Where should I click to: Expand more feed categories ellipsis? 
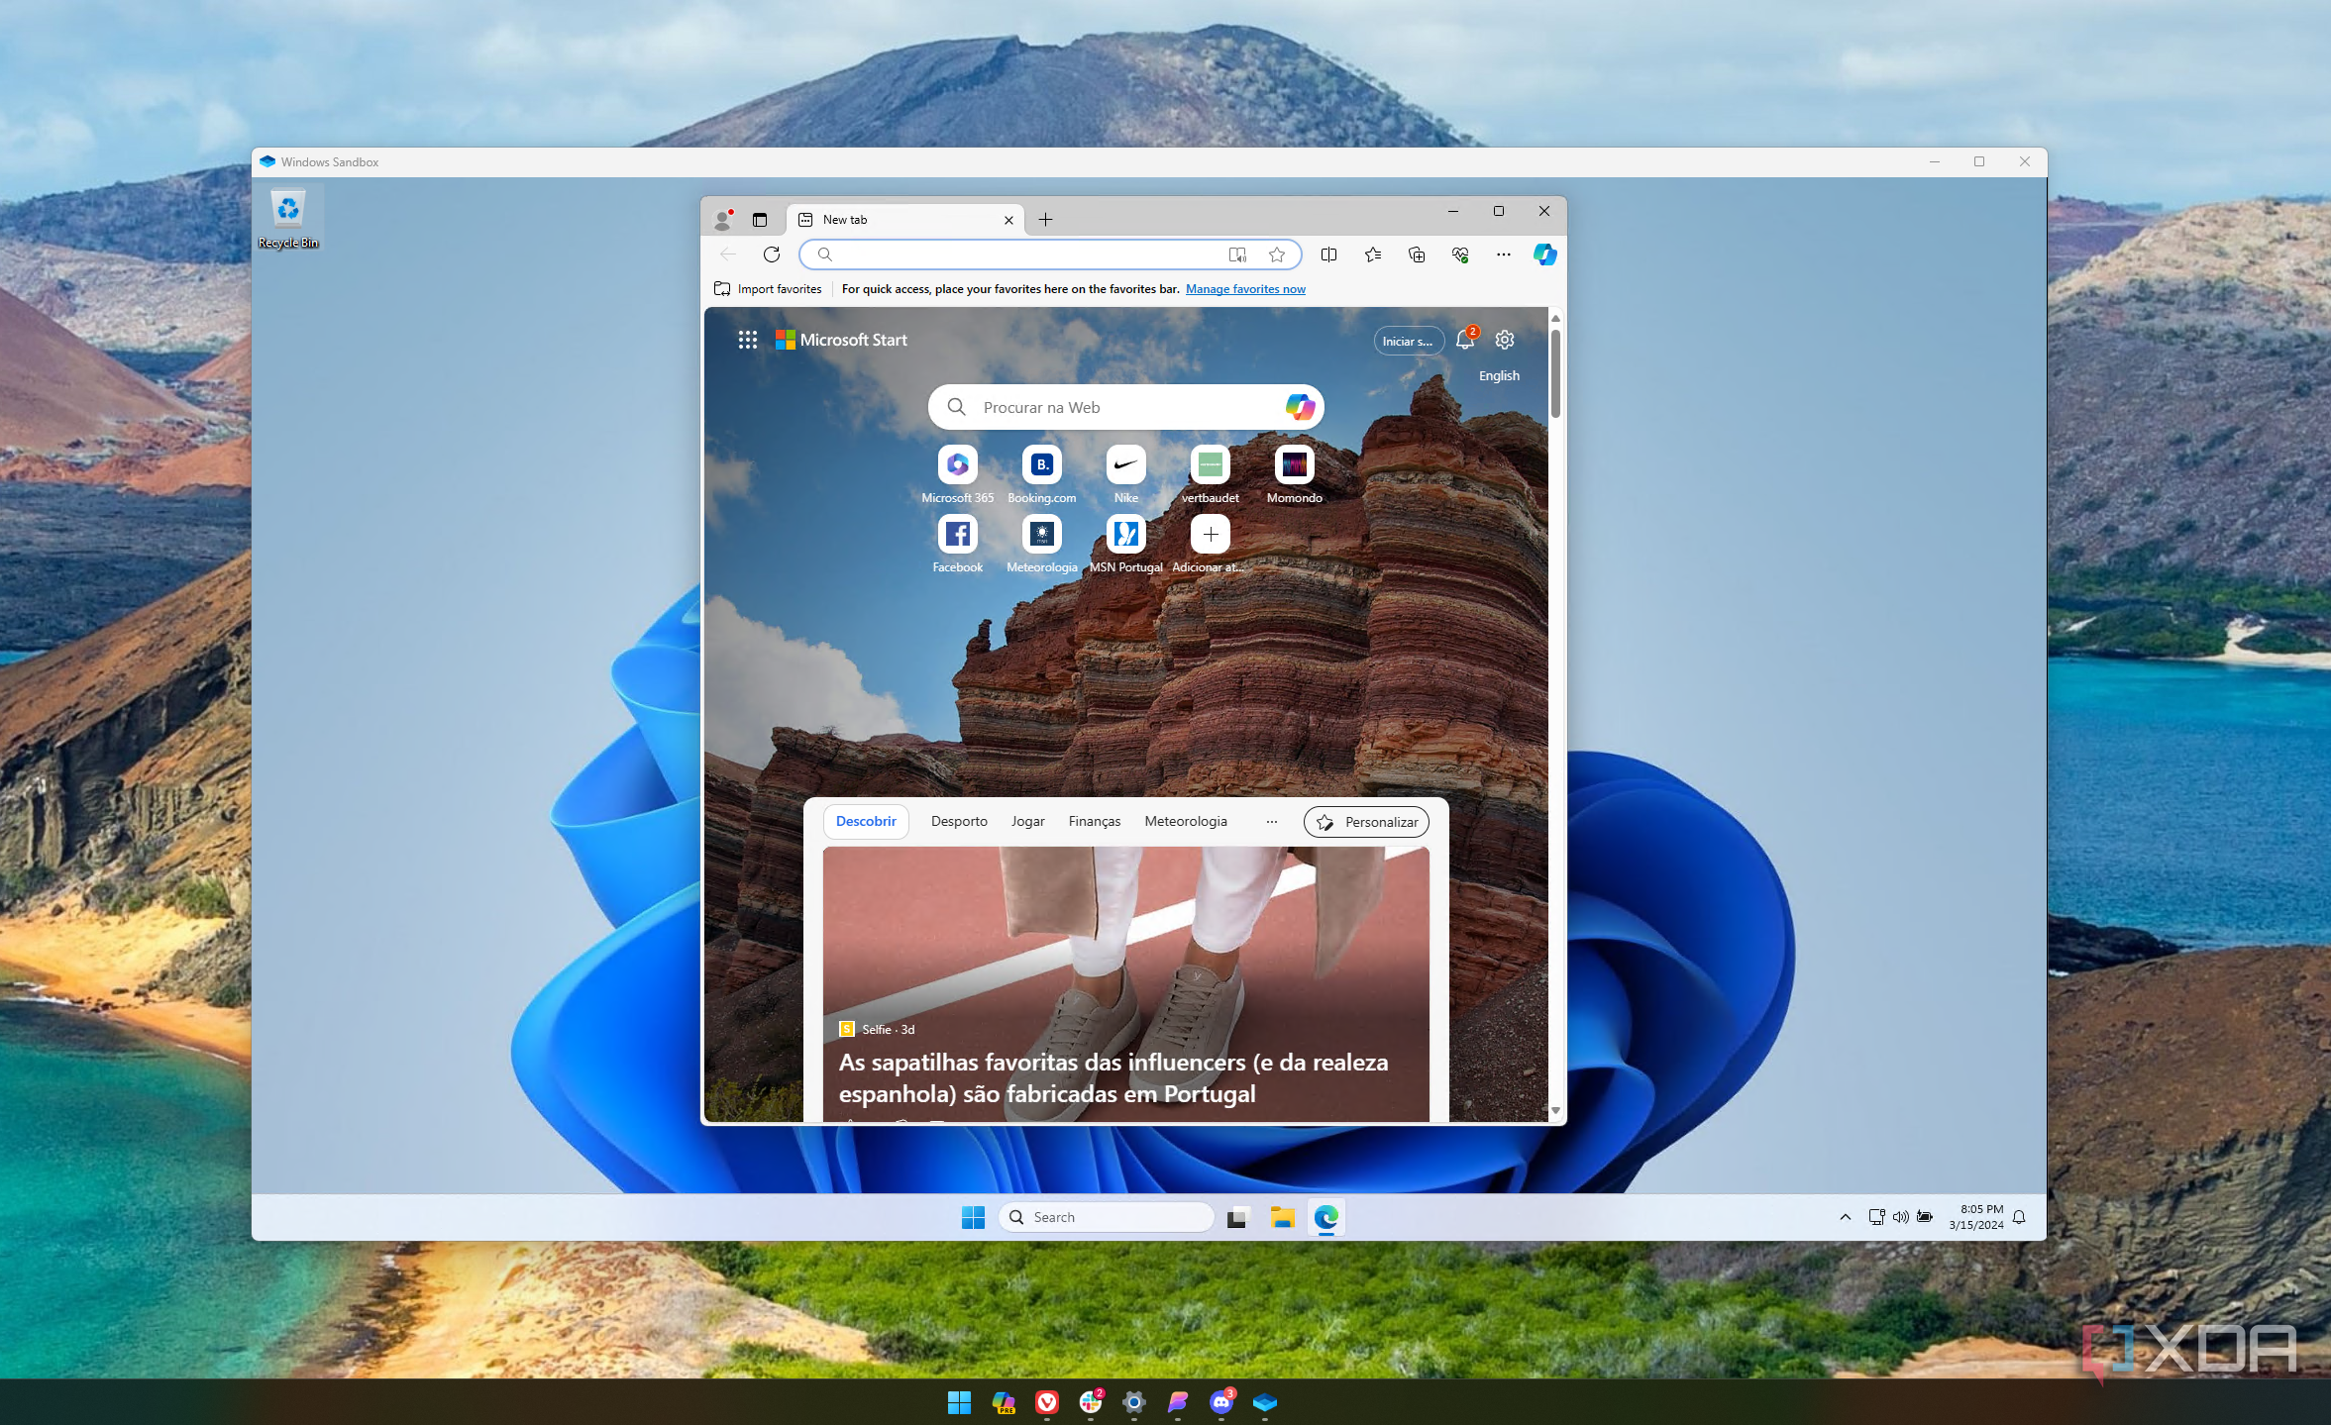tap(1272, 821)
